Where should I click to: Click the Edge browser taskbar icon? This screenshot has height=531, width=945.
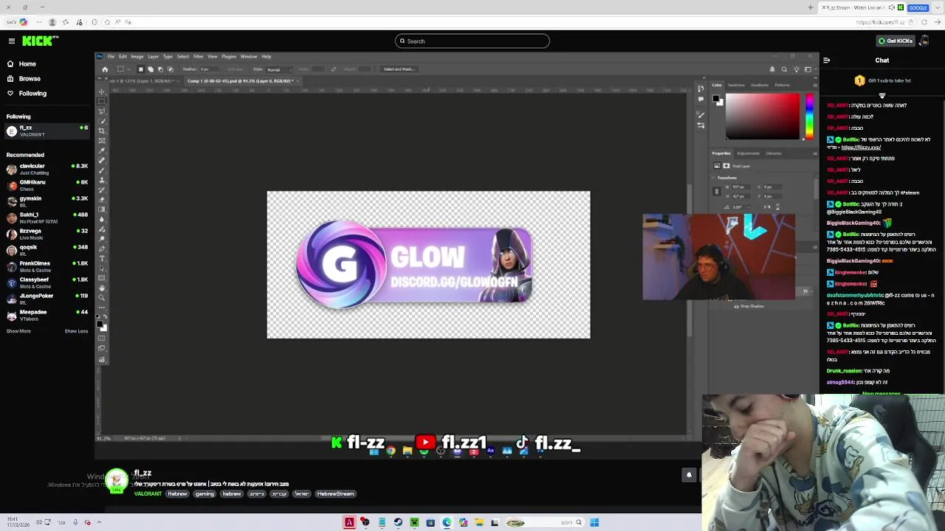(447, 523)
